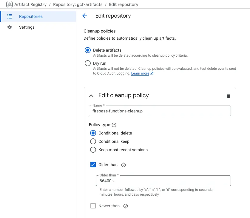Viewport: 250px width, 218px height.
Task: Select the Conditional keep policy type
Action: [93, 141]
